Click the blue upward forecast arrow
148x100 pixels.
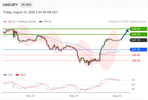pyautogui.click(x=125, y=34)
